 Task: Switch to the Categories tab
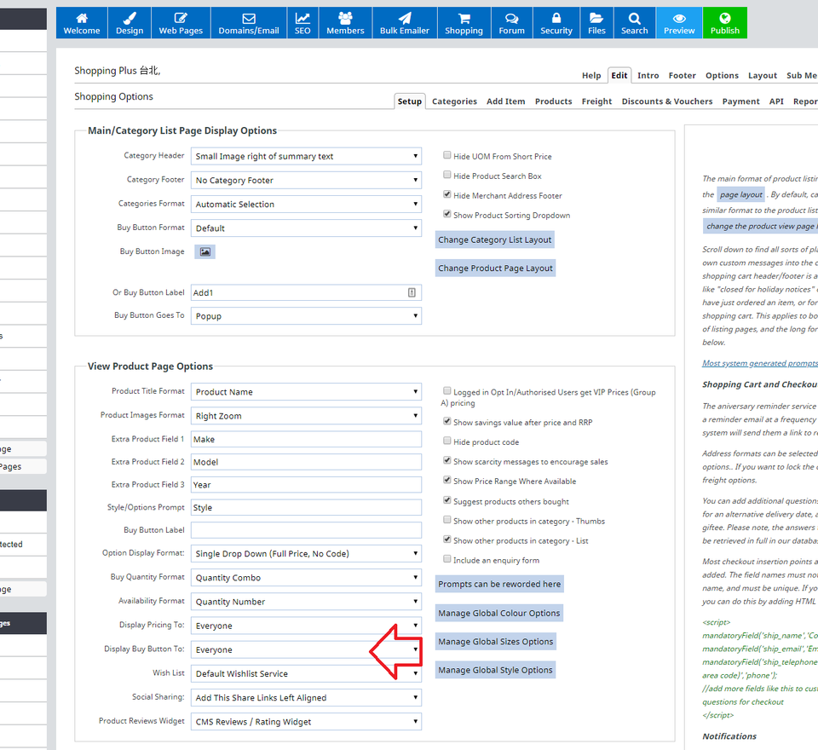[454, 101]
